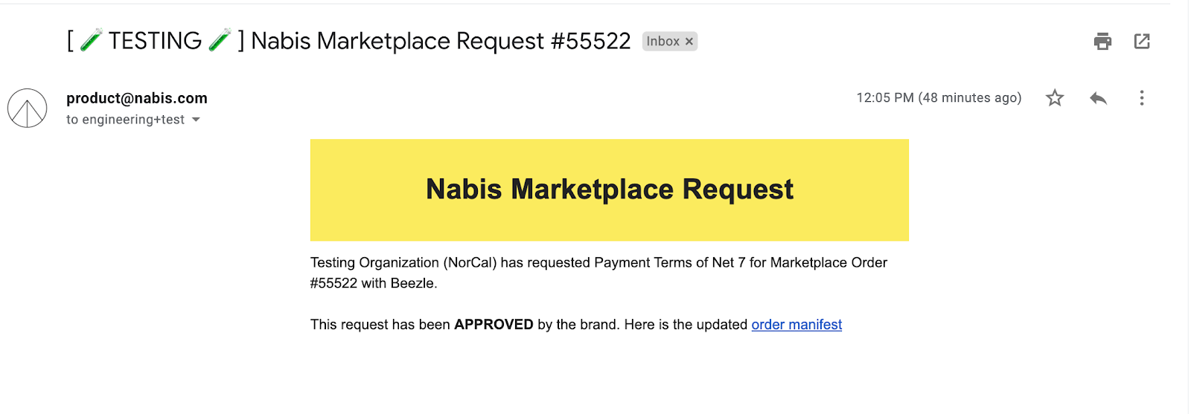Image resolution: width=1191 pixels, height=414 pixels.
Task: Click sender address product@nabis.com
Action: click(x=137, y=98)
